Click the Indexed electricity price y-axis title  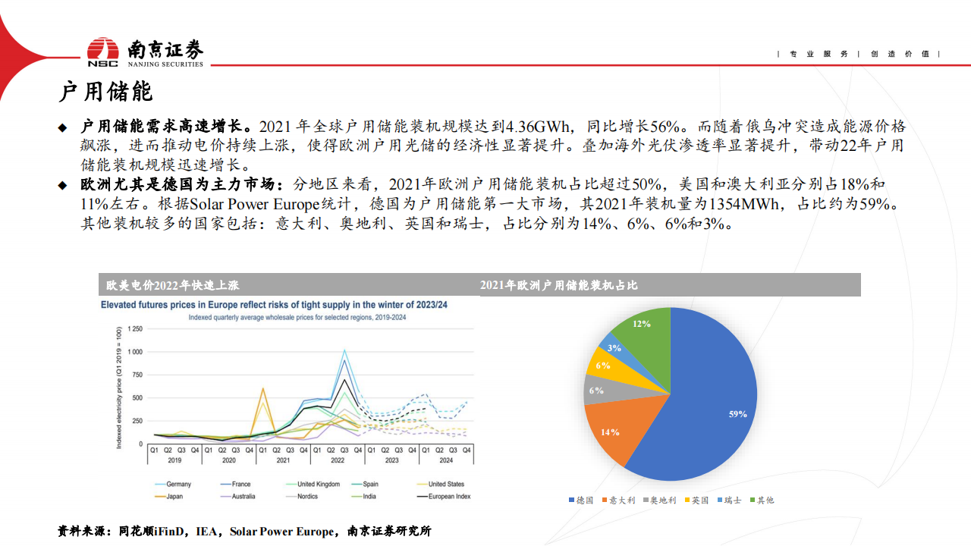[118, 387]
